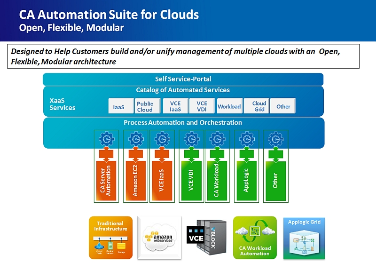The image size is (376, 263).
Task: Click the orange arrow above CA Server Automation
Action: (x=106, y=154)
